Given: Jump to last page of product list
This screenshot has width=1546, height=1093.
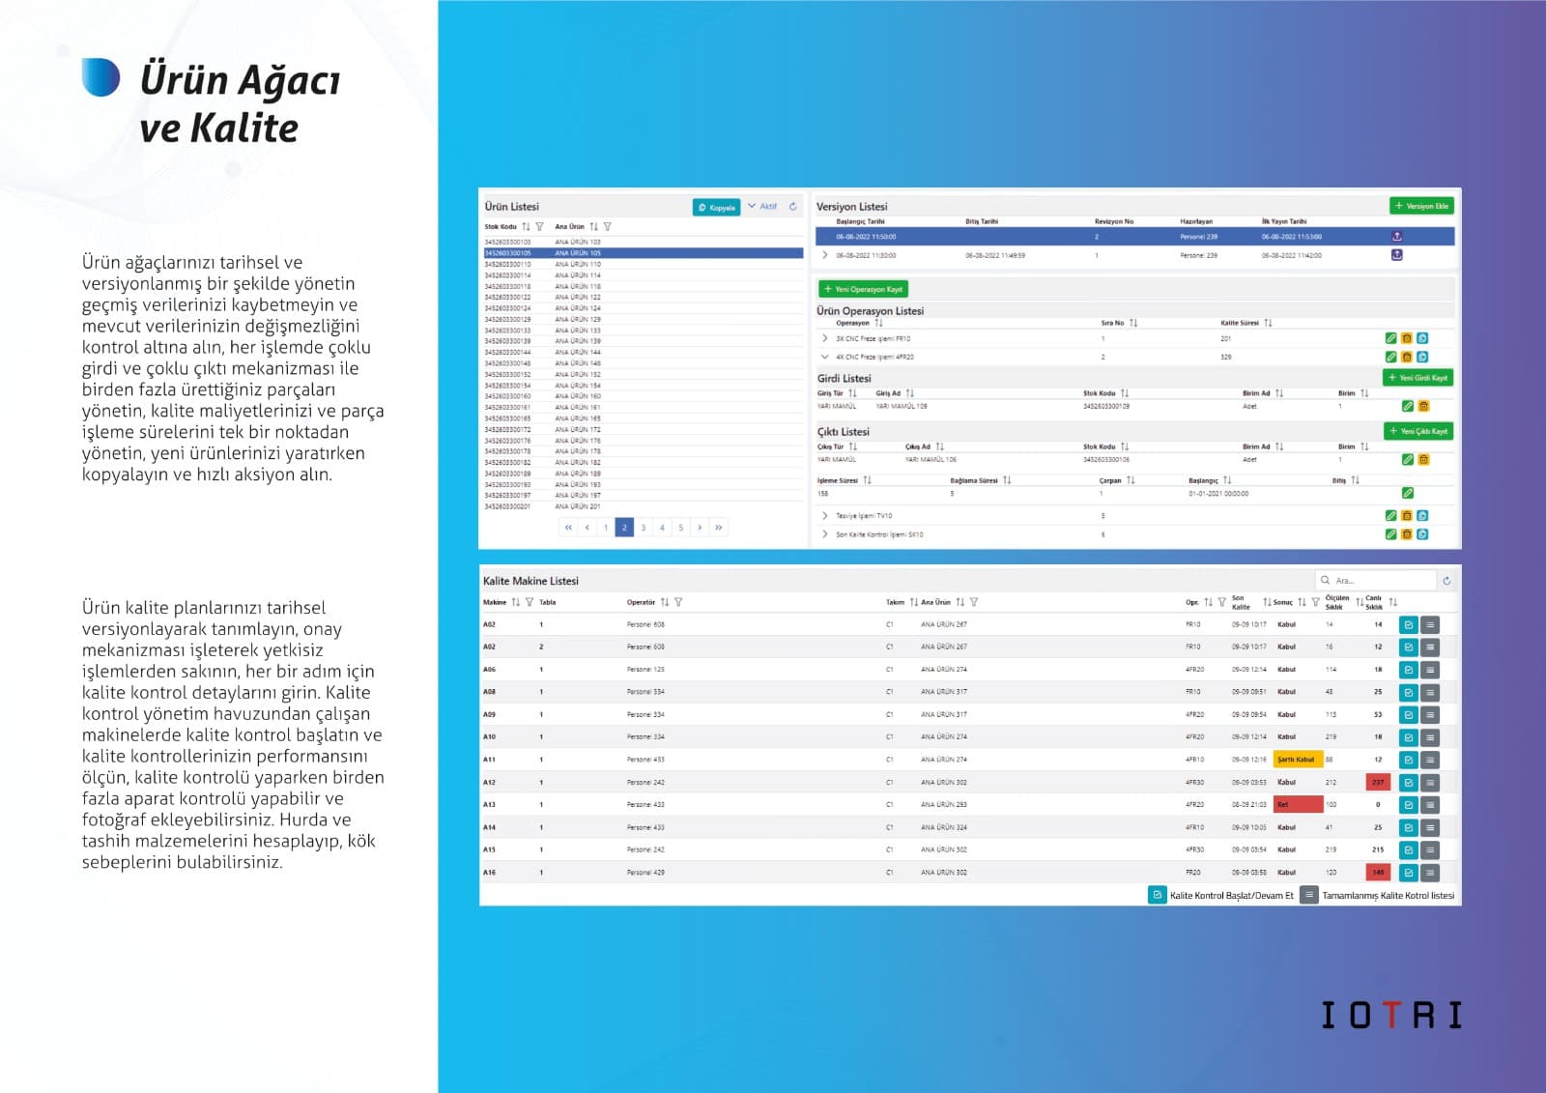Looking at the screenshot, I should tap(718, 528).
